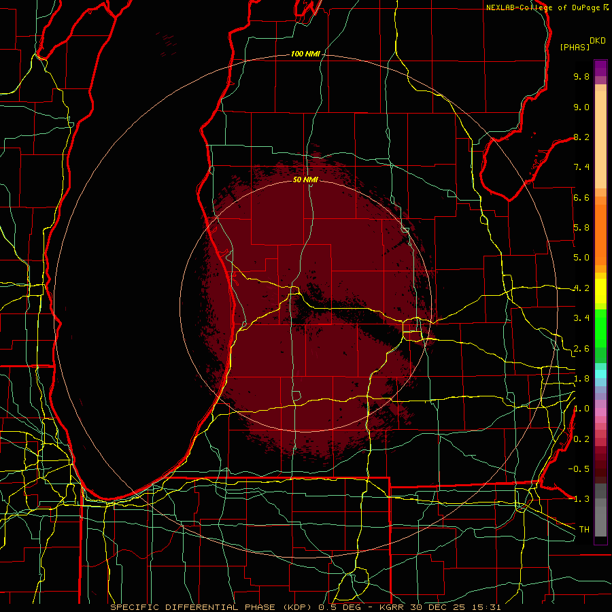Screen dimensions: 612x612
Task: Pick the purple swatch at the top of the color scale
Action: click(600, 68)
